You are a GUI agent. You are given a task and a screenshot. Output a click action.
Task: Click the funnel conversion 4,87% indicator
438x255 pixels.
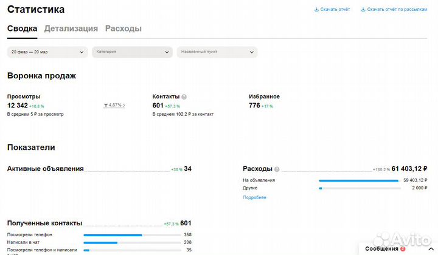[x=114, y=106]
